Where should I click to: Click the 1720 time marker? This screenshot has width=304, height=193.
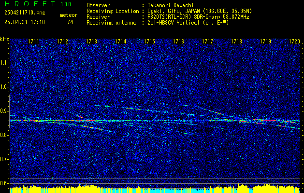click(x=294, y=41)
